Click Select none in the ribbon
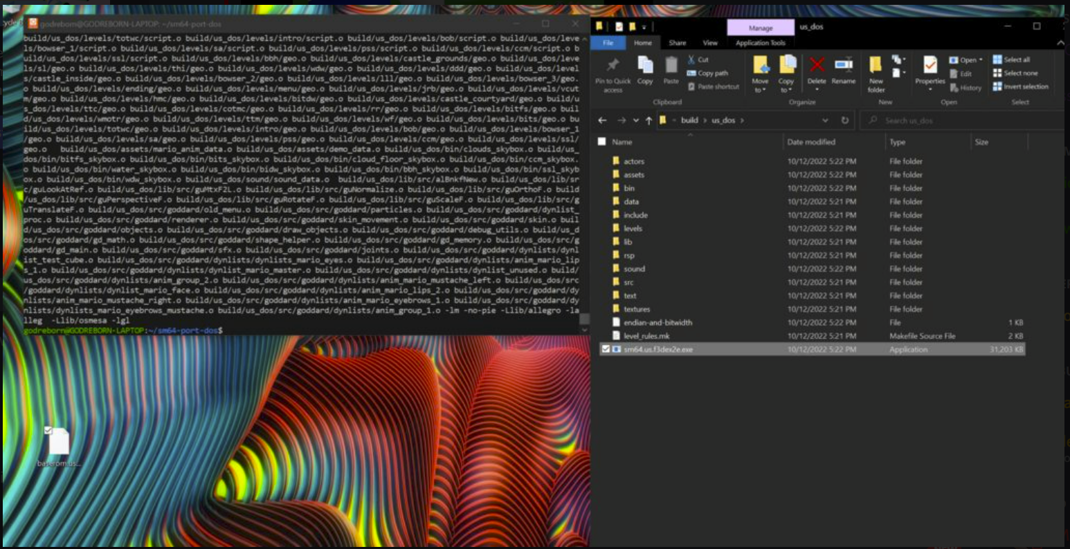 [x=1015, y=73]
